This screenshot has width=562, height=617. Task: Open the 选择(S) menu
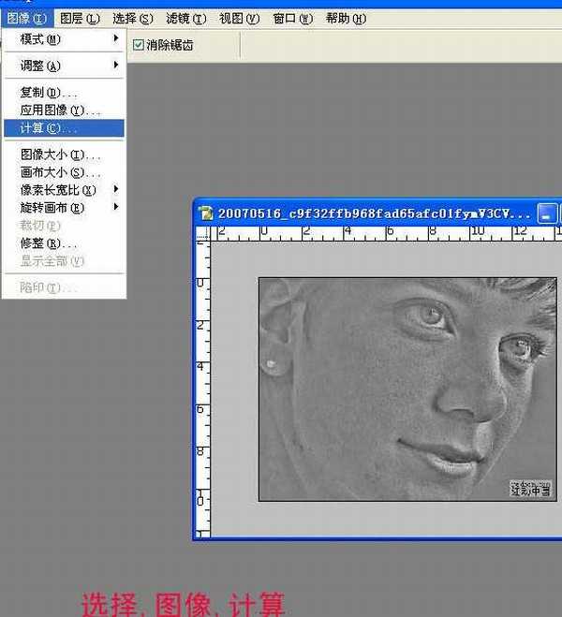coord(132,18)
